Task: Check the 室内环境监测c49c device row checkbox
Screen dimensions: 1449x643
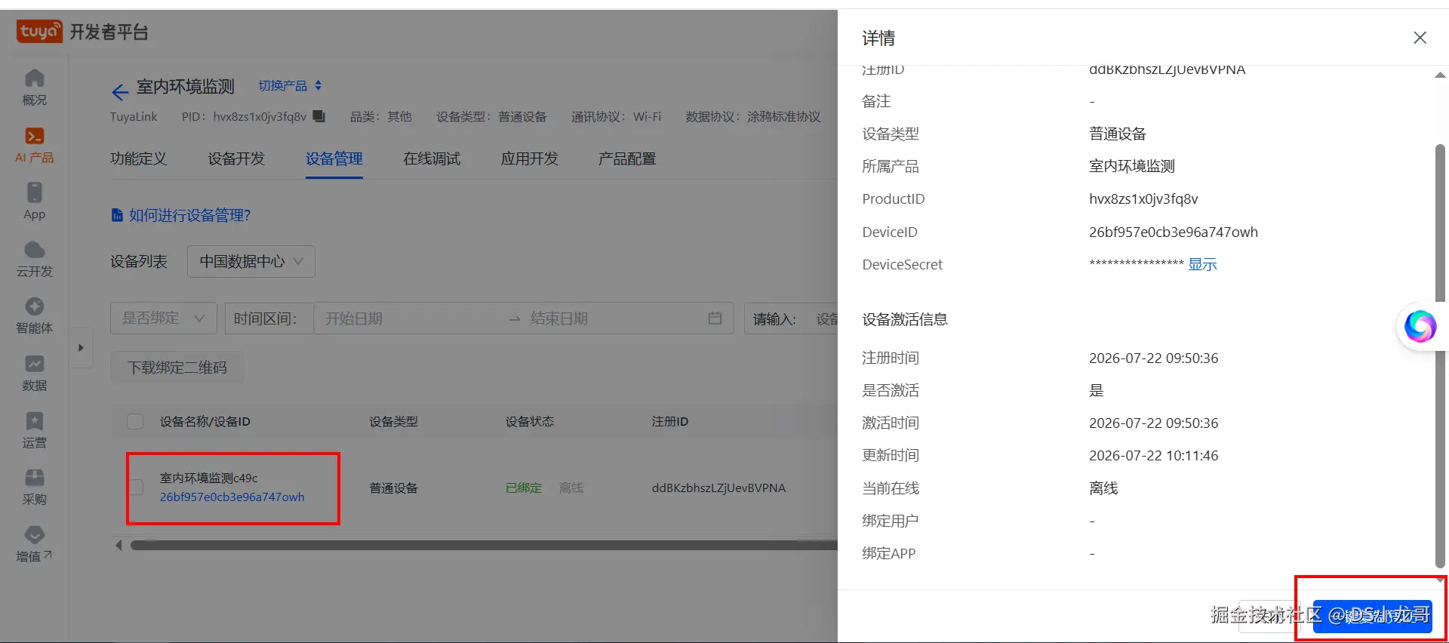Action: coord(136,488)
